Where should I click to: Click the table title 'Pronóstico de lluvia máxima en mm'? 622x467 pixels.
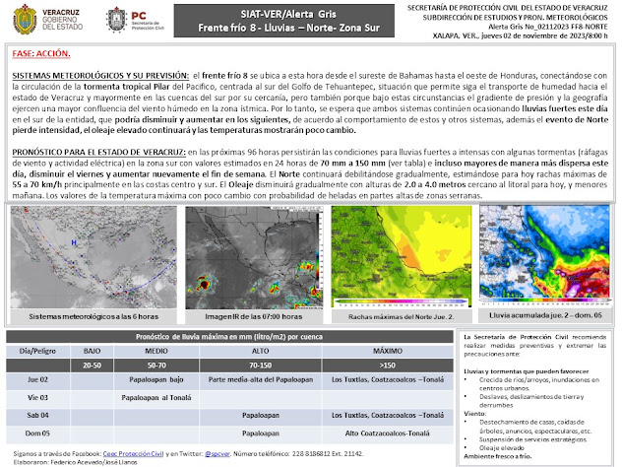click(229, 337)
